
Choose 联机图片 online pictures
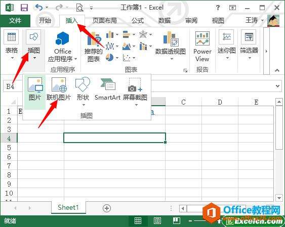tap(59, 89)
